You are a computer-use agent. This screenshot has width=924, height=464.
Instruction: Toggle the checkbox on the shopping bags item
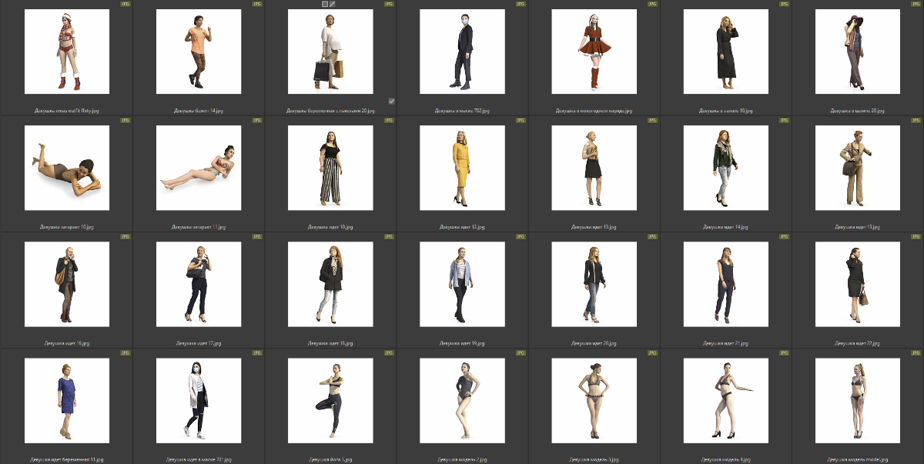click(x=391, y=101)
